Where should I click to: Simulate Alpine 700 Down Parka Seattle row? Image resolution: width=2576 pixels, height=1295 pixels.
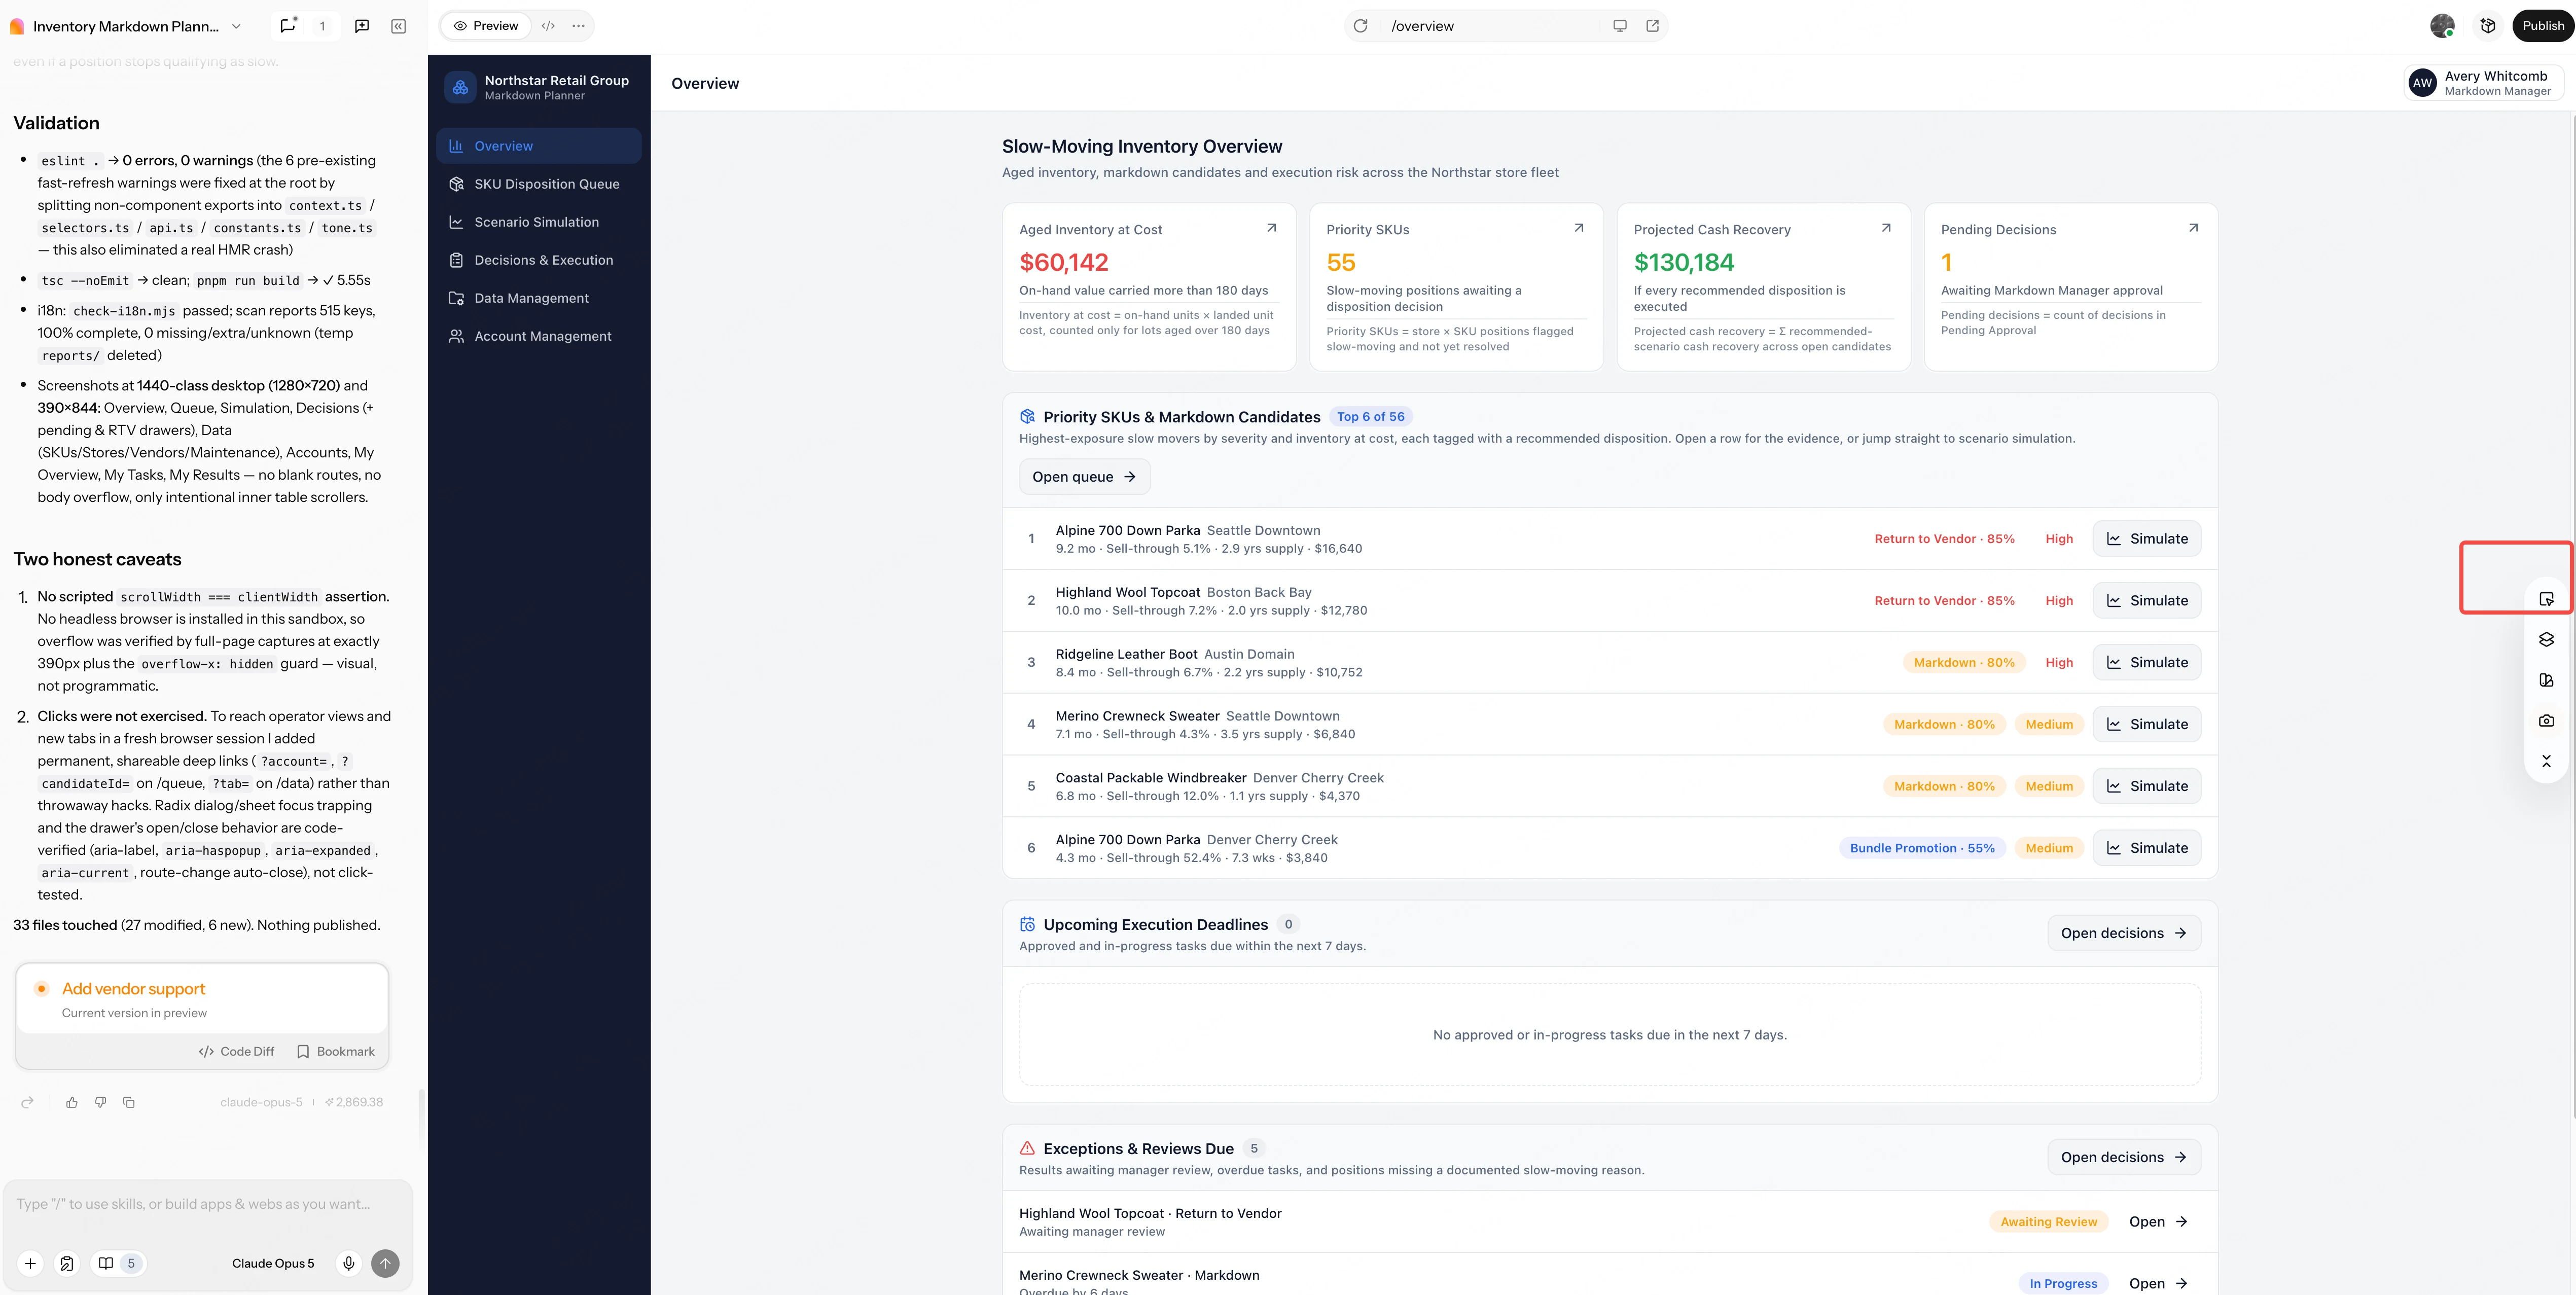coord(2146,539)
